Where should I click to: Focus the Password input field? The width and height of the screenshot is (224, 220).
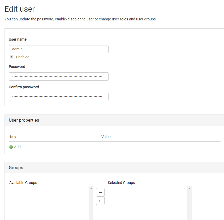59,77
